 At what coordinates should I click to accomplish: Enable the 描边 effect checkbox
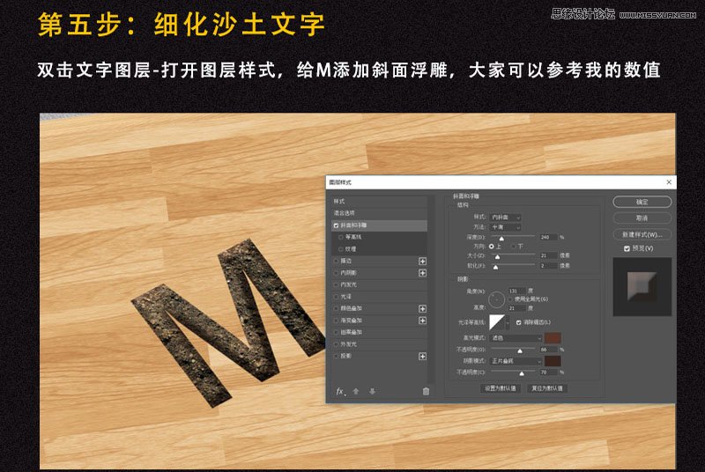pyautogui.click(x=336, y=261)
